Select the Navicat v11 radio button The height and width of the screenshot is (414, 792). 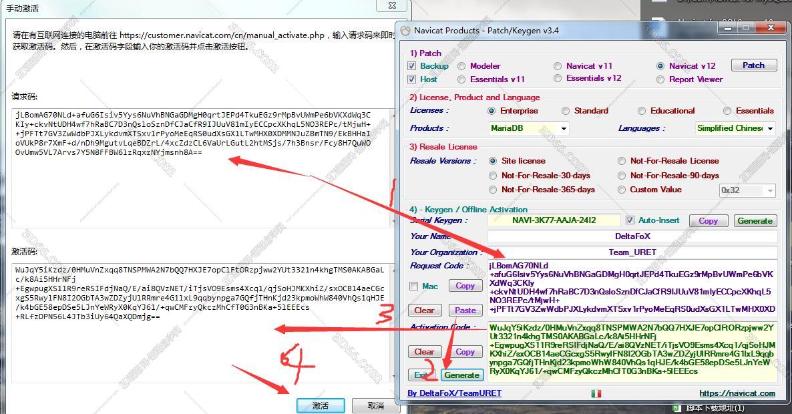(558, 66)
